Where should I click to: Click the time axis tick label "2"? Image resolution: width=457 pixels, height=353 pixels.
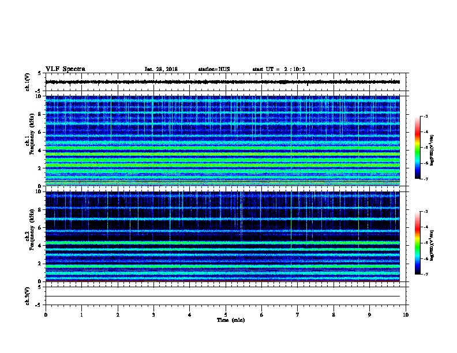118,315
